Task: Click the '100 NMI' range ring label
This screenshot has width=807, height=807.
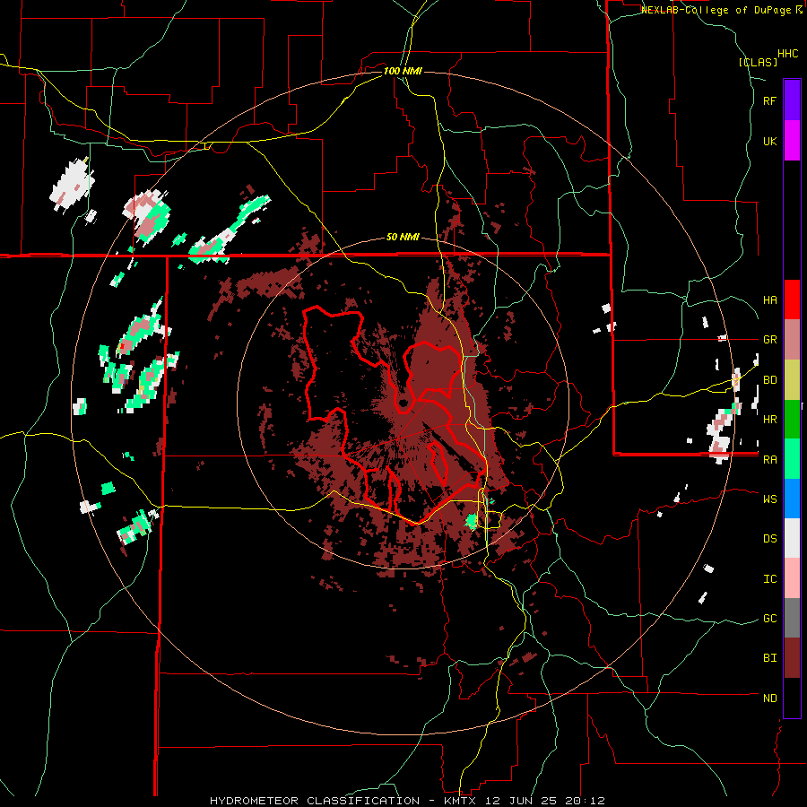Action: click(403, 71)
